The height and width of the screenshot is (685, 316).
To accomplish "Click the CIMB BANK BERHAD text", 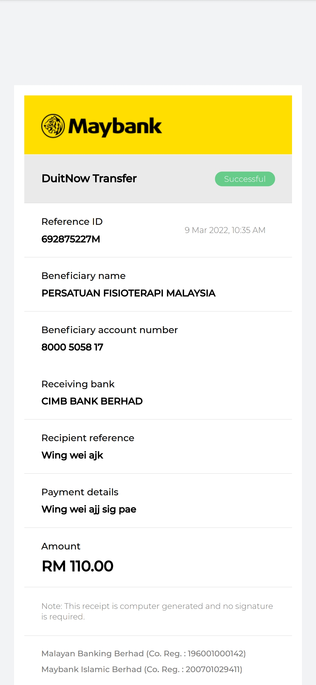I will [x=92, y=401].
